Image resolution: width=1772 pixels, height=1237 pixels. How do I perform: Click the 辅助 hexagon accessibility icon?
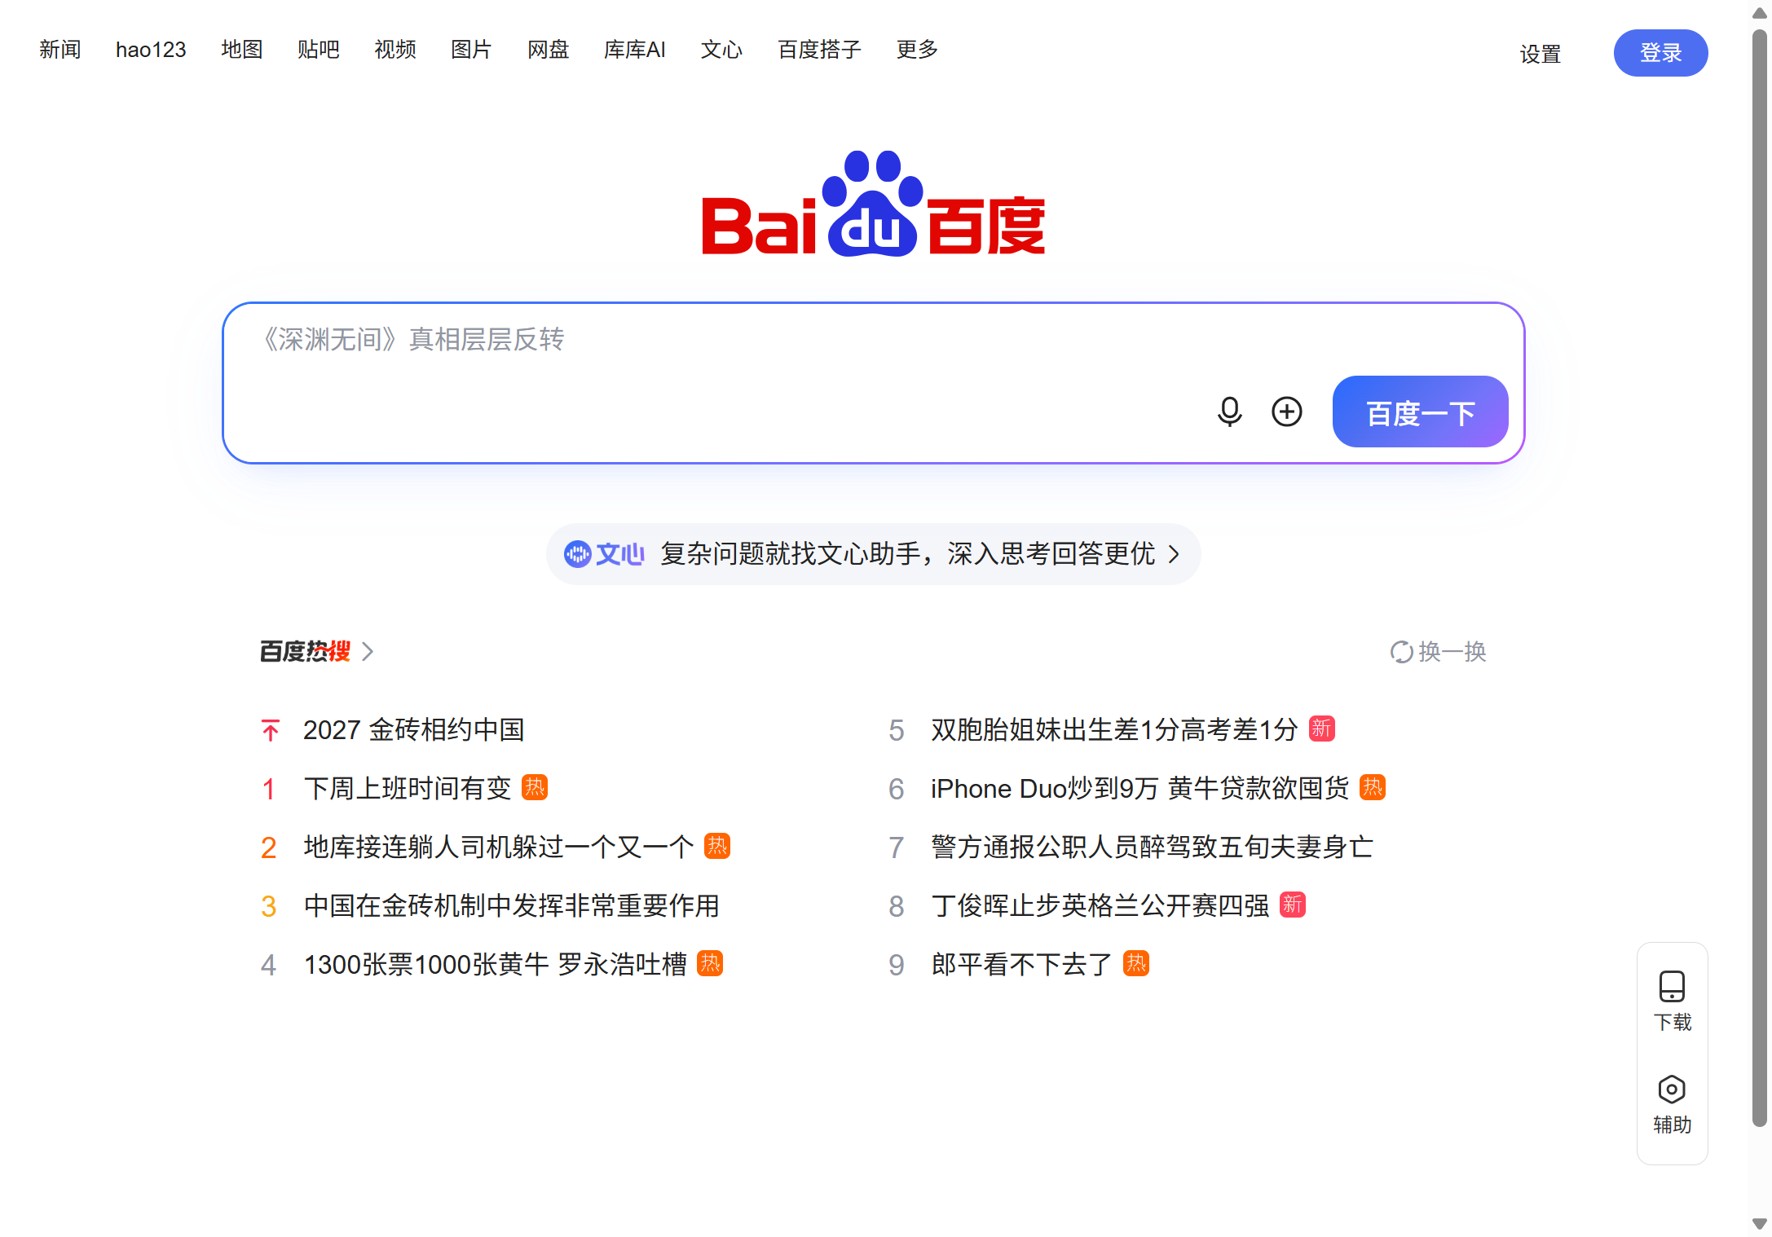(1672, 1089)
